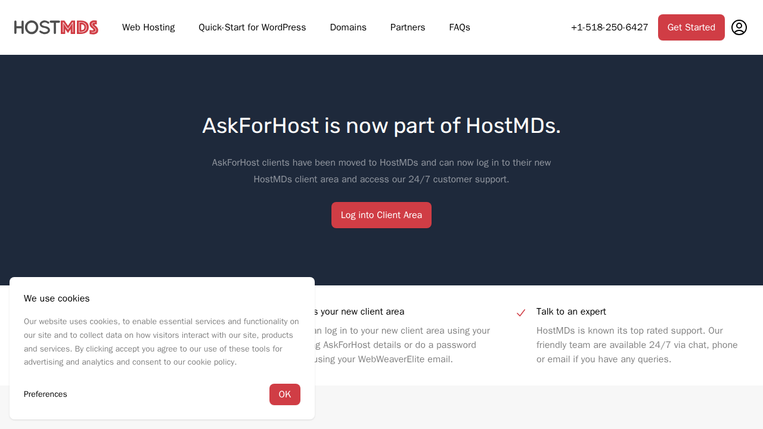Click the cookie policy description text
Image resolution: width=763 pixels, height=429 pixels.
point(162,342)
